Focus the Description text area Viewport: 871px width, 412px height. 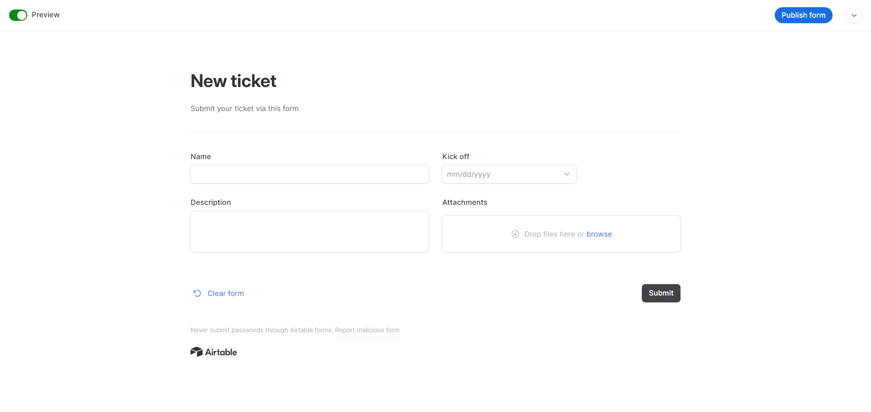[x=309, y=232]
